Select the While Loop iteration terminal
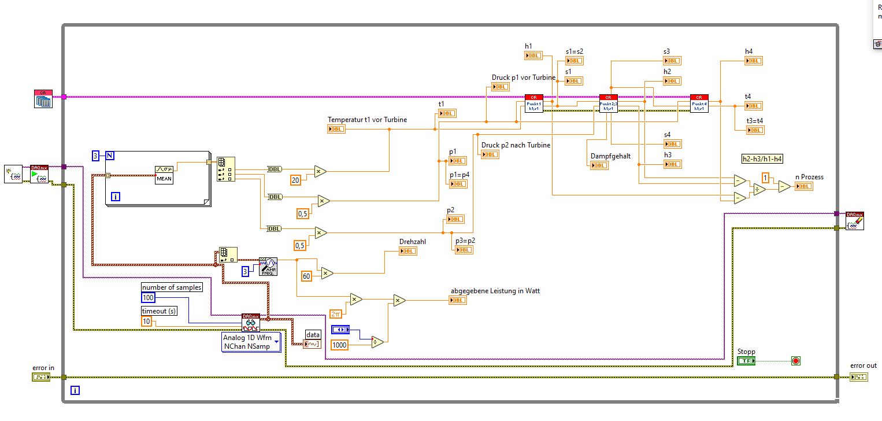Screen dimensions: 882x421 pyautogui.click(x=75, y=390)
